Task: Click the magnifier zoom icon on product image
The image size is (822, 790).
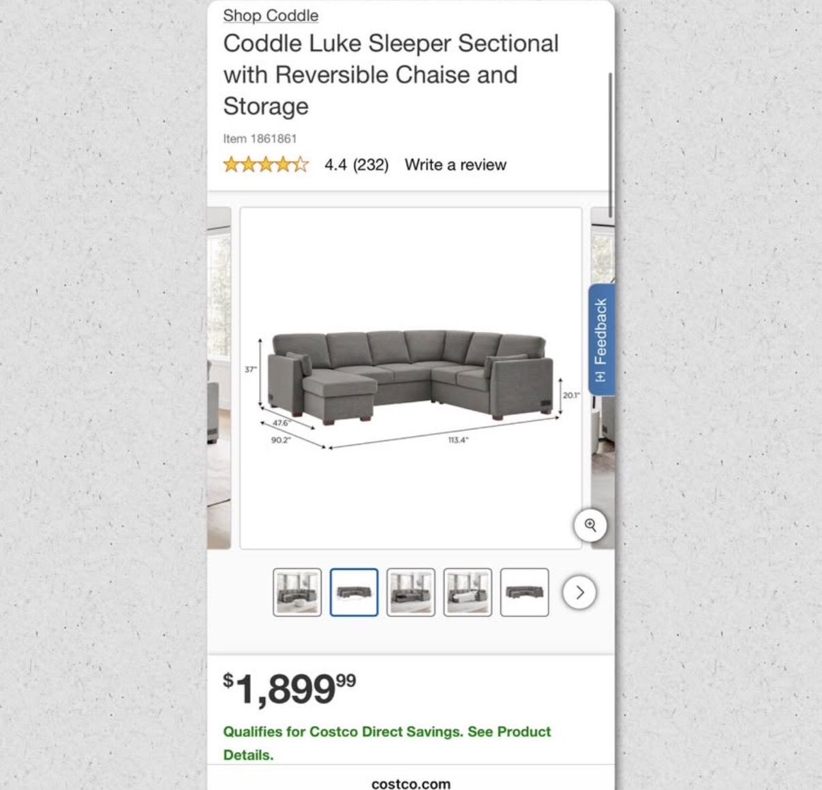Action: pyautogui.click(x=590, y=526)
